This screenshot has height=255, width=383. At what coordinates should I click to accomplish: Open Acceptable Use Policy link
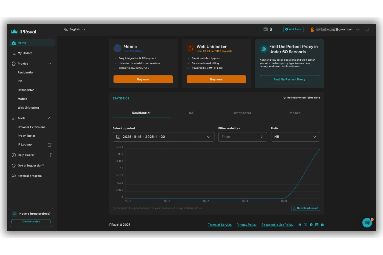tap(277, 225)
